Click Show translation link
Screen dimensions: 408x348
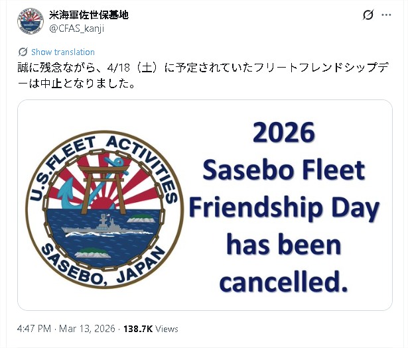62,52
